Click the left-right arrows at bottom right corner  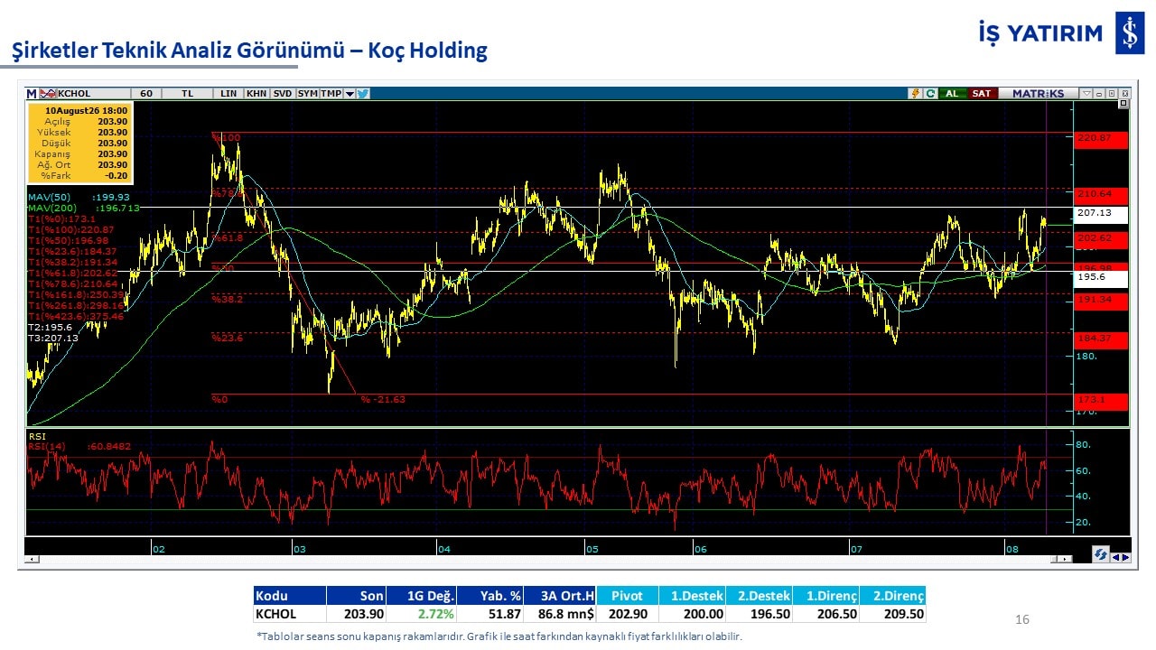click(1121, 557)
